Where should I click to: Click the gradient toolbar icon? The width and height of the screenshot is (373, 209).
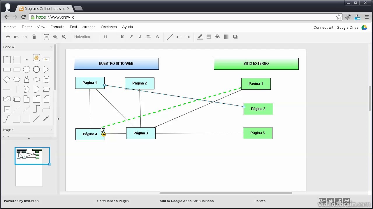coord(226,37)
